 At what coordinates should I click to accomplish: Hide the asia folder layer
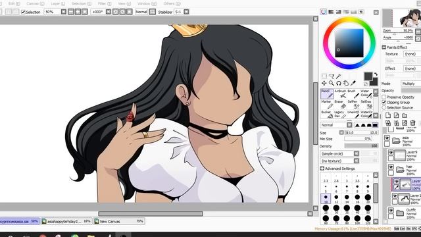pos(387,138)
